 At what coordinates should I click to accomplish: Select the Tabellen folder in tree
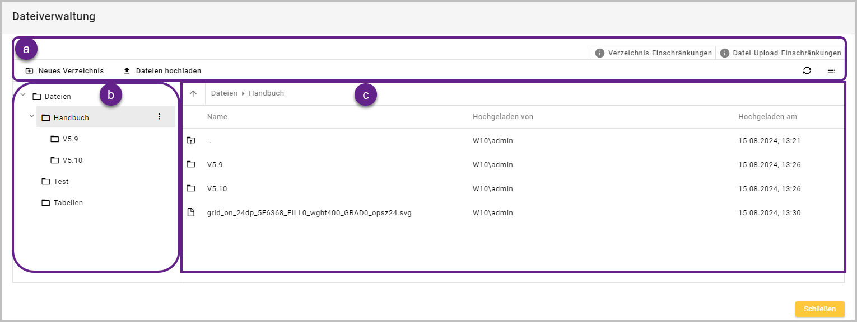pyautogui.click(x=67, y=203)
